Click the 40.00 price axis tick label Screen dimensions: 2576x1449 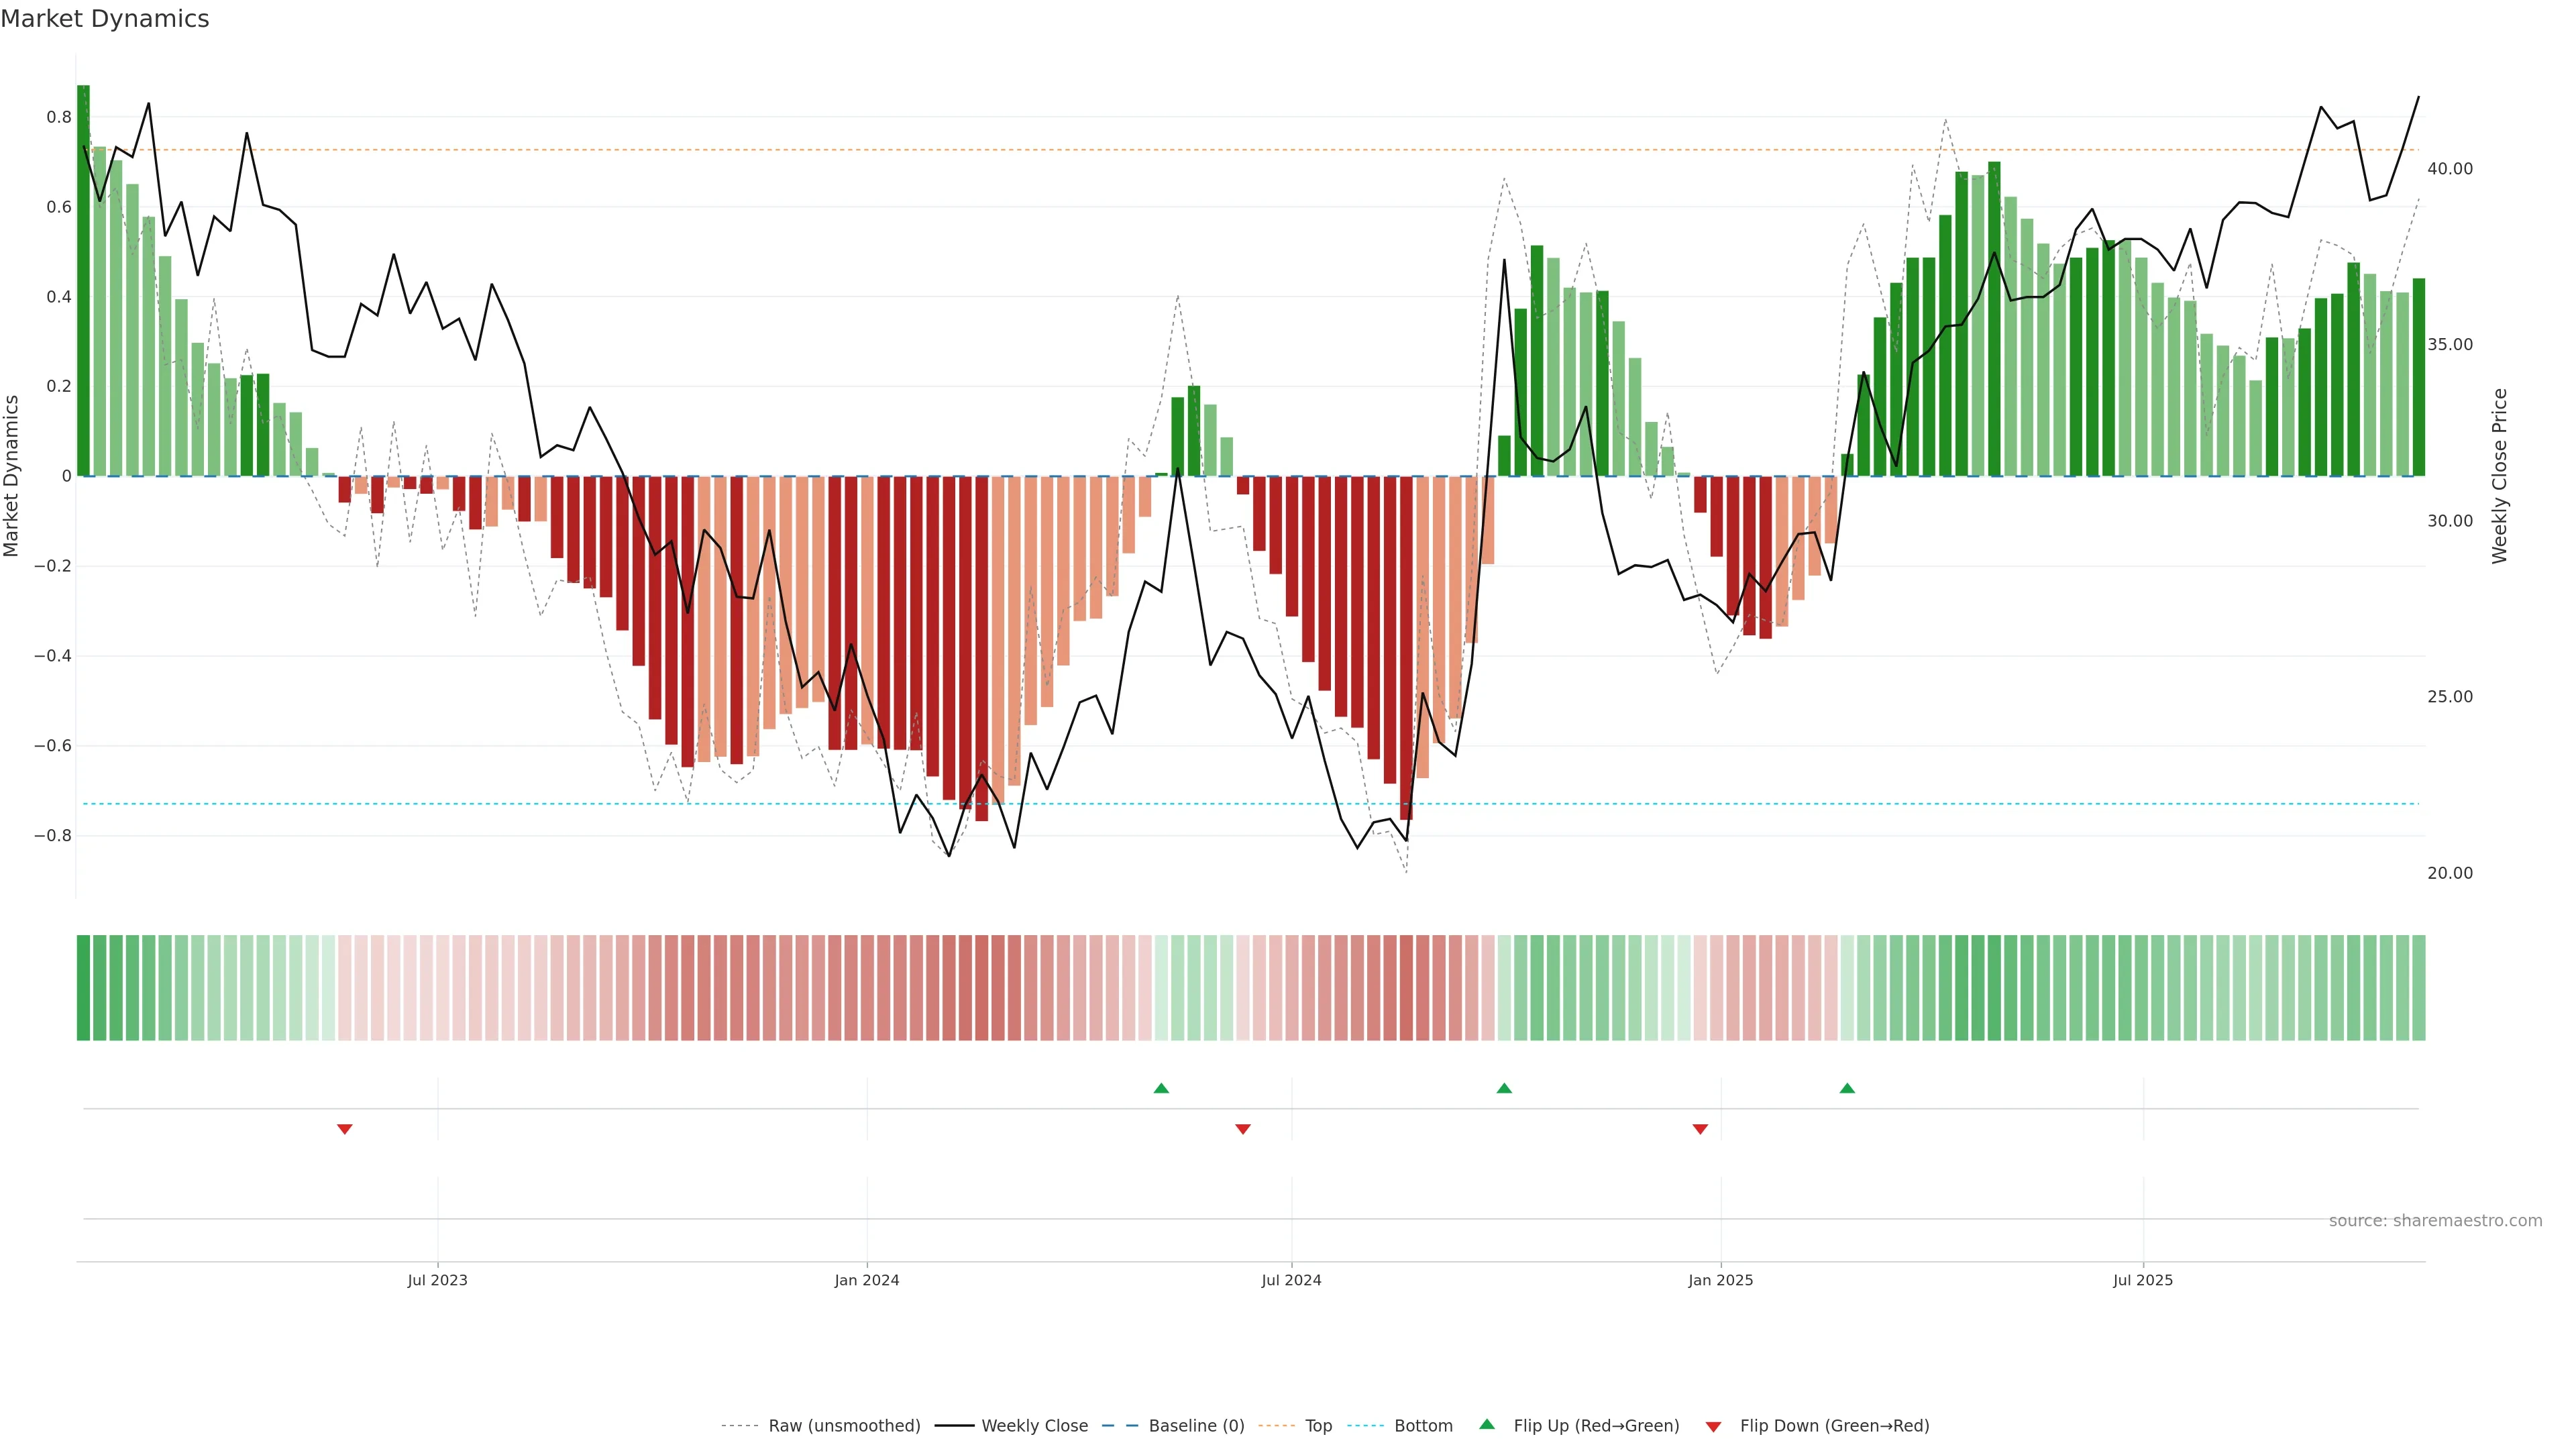[x=2449, y=169]
